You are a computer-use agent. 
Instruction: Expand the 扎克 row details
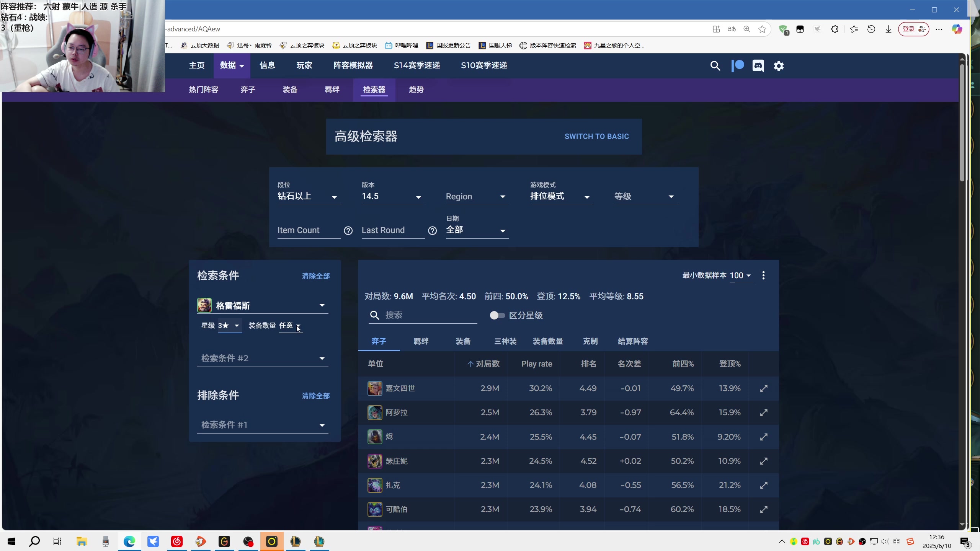764,485
